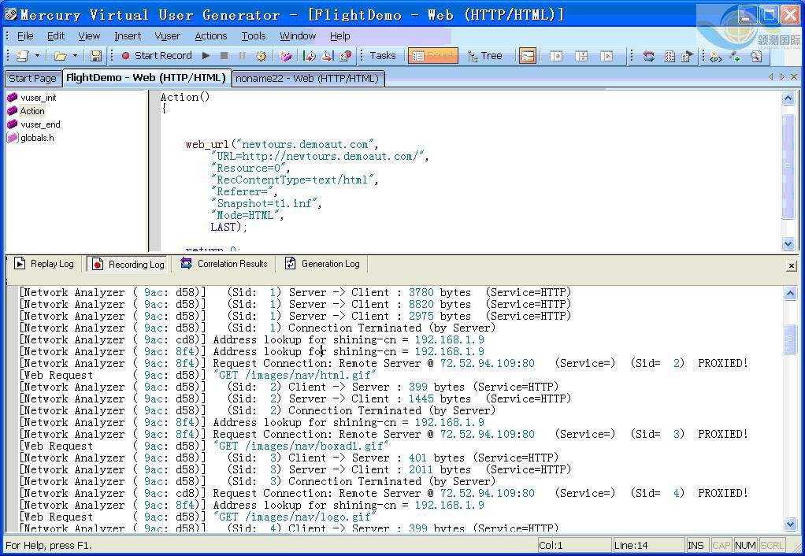Image resolution: width=805 pixels, height=556 pixels.
Task: Click the "GET /images/nav/html.gif" log line
Action: (294, 375)
